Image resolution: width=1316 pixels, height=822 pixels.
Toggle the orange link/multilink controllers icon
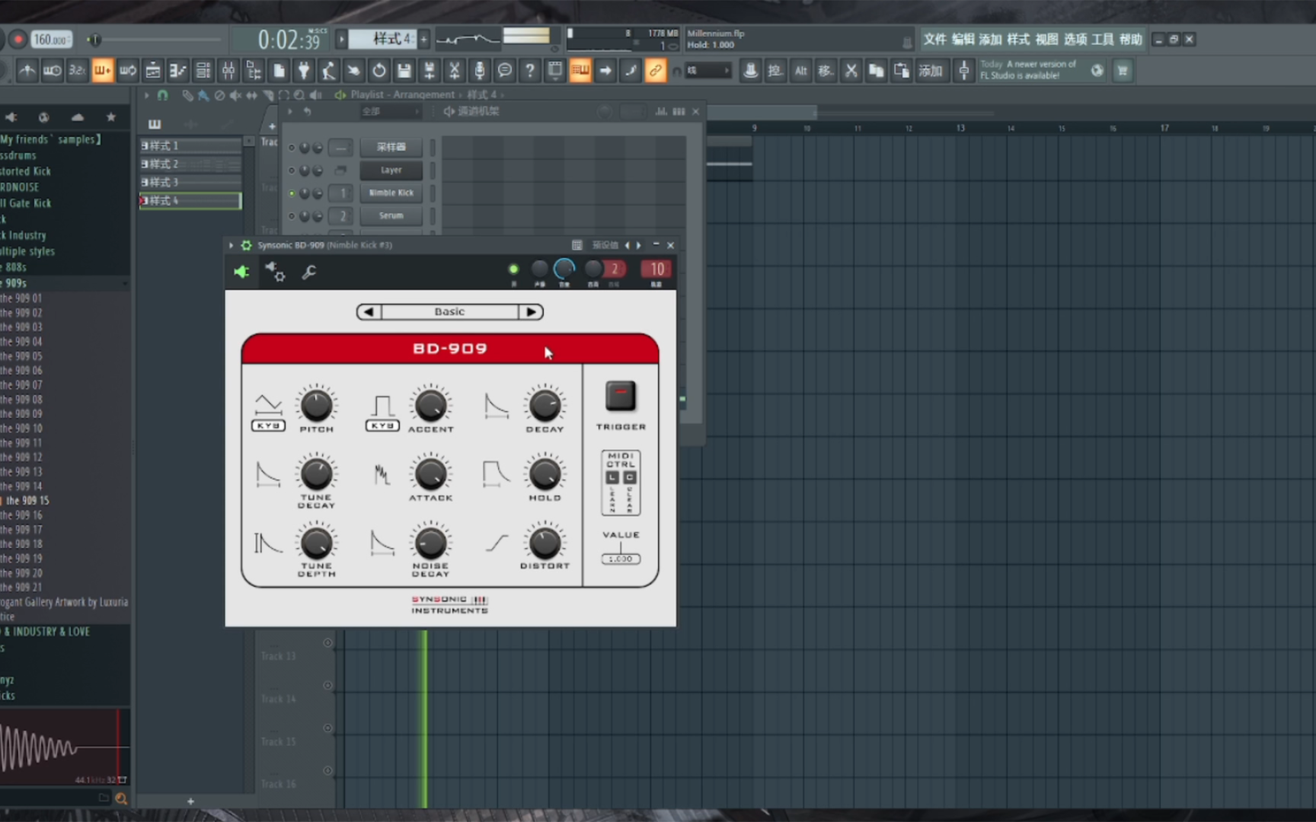(656, 71)
